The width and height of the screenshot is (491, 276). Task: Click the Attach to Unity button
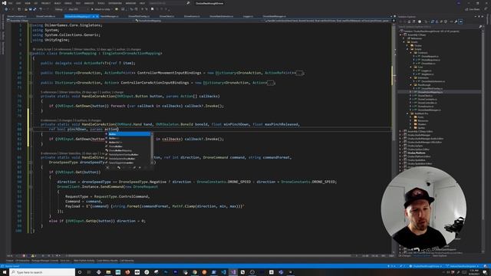coord(102,9)
